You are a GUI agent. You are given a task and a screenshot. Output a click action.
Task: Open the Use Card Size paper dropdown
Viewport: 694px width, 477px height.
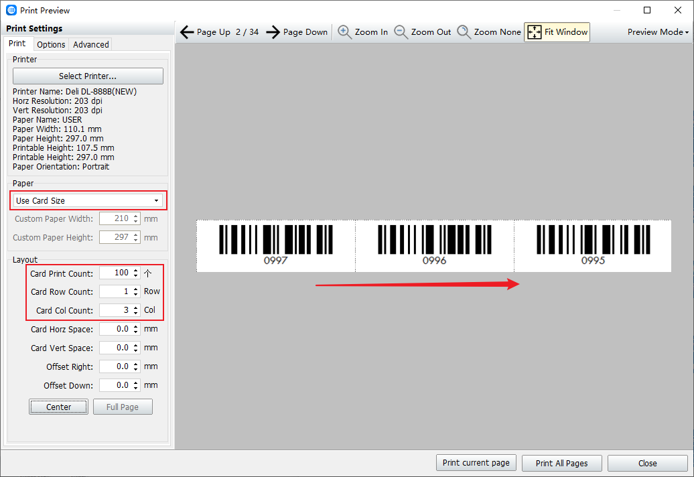coord(88,200)
